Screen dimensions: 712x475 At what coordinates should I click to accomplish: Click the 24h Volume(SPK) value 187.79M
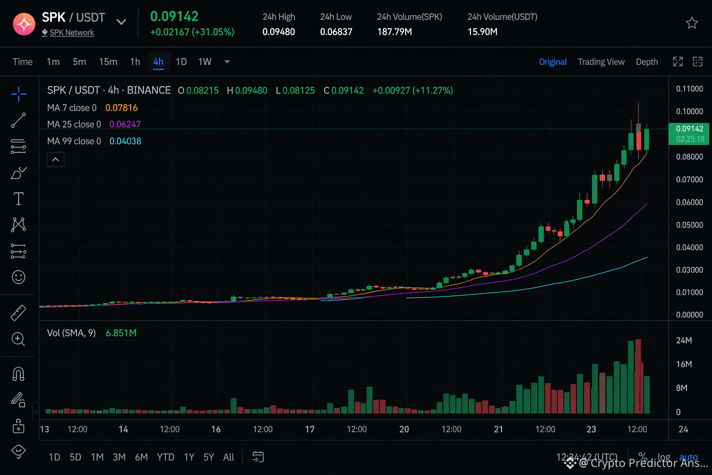tap(394, 32)
